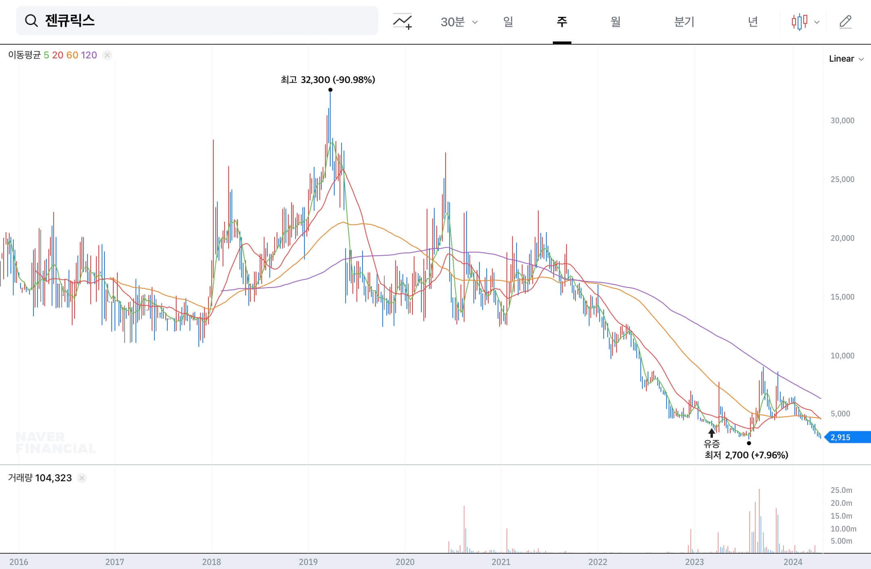Viewport: 871px width, 569px height.
Task: Remove the moving average indicator
Action: point(107,55)
